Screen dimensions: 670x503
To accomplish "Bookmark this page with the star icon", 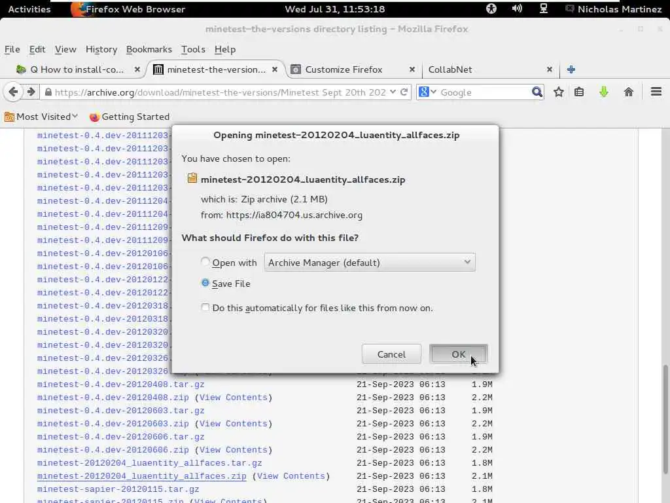I will click(559, 92).
